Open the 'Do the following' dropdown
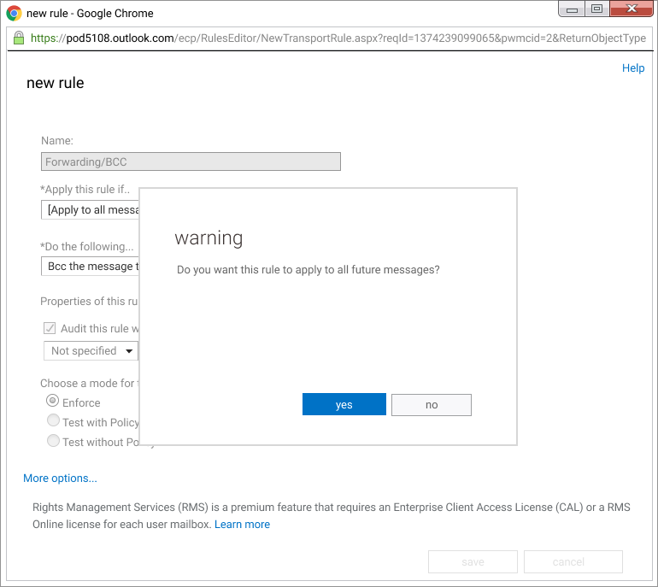This screenshot has height=587, width=658. tap(90, 267)
